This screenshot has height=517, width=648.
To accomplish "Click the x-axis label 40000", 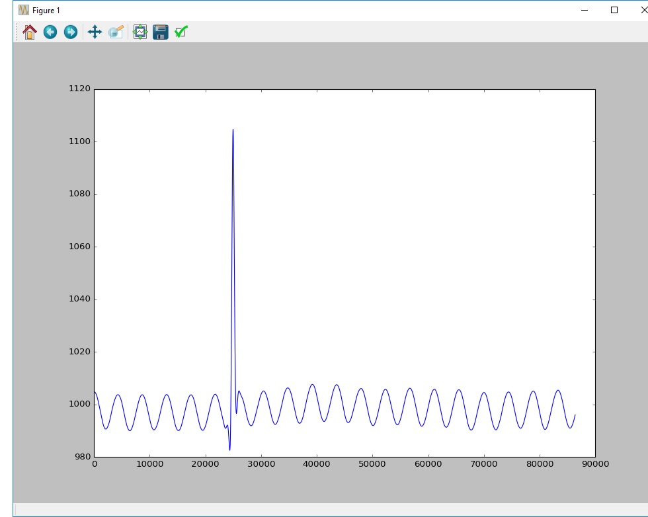I will point(317,464).
